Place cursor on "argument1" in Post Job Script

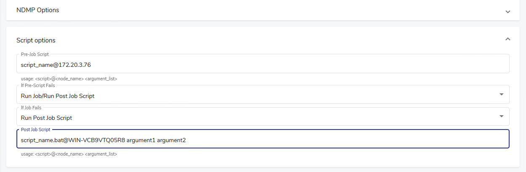click(x=141, y=140)
